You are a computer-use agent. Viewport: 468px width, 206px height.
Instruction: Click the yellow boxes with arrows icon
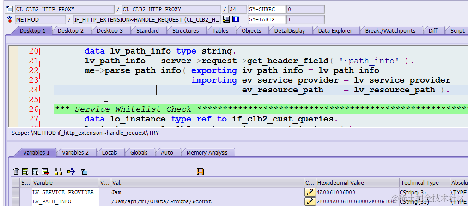click(x=58, y=172)
